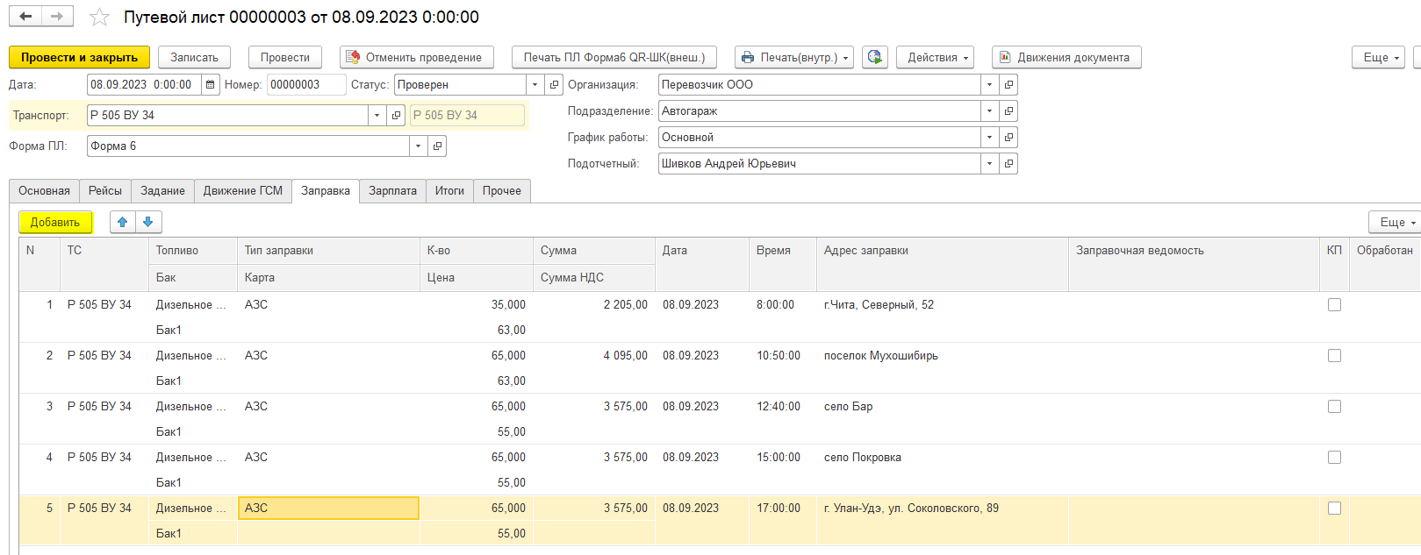Check the КП box for Чита row
This screenshot has height=555, width=1421.
1334,305
